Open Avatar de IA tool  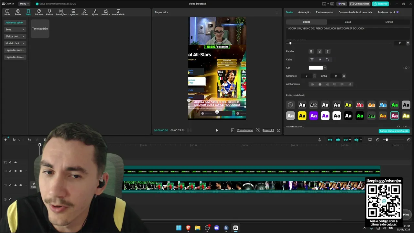(x=118, y=12)
